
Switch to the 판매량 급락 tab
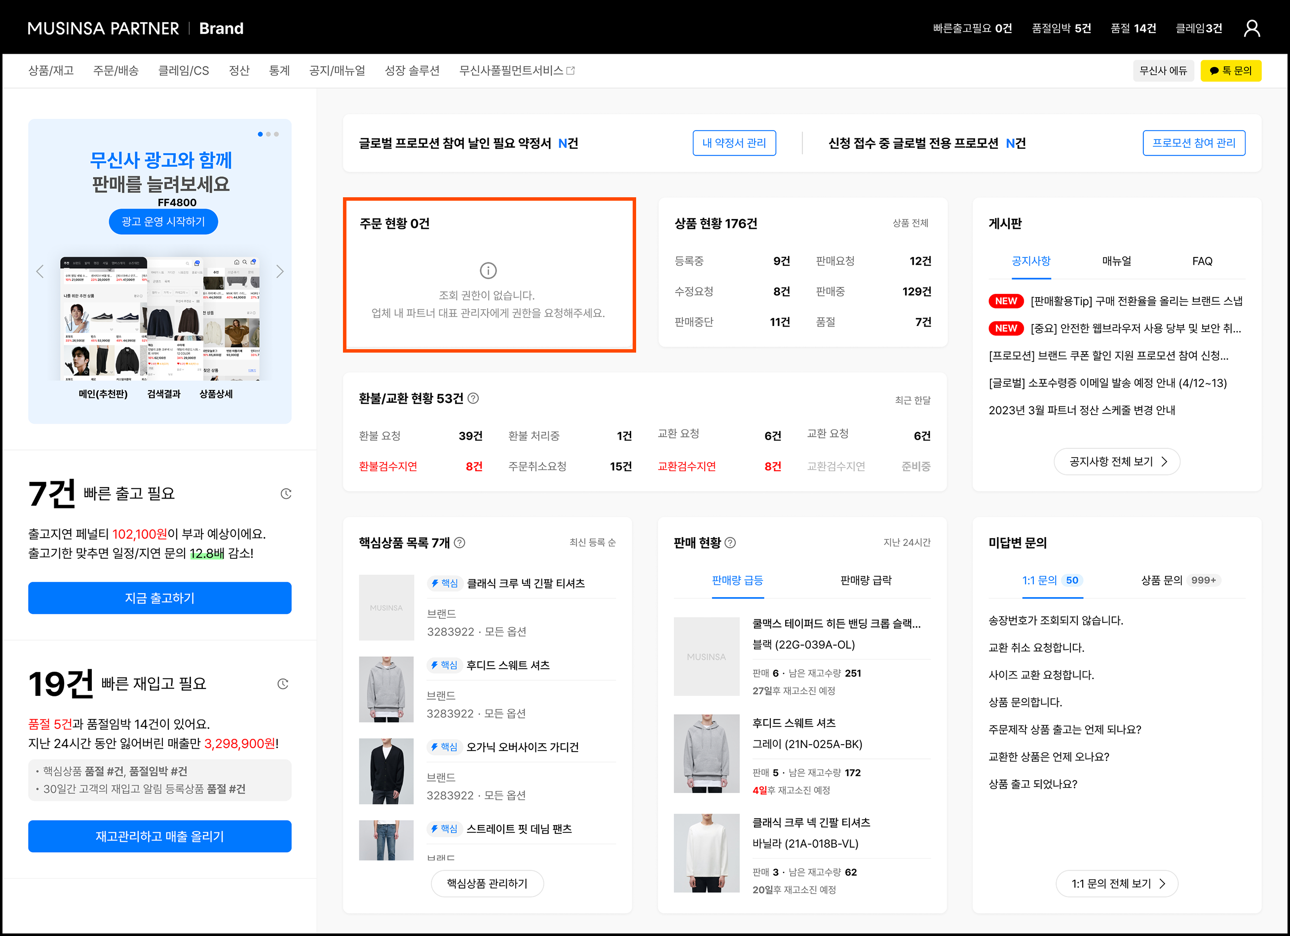point(866,580)
